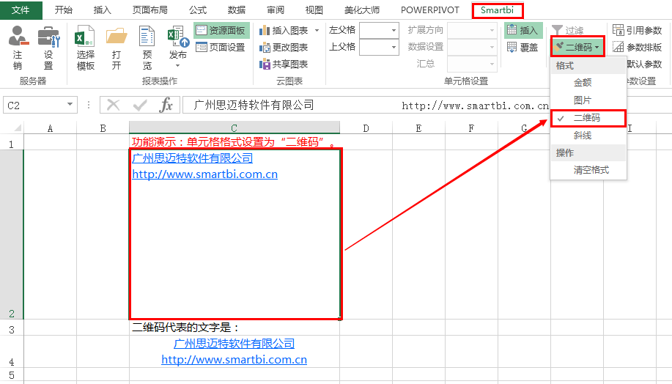Choose 斜线 format from menu
The image size is (672, 384).
[588, 136]
